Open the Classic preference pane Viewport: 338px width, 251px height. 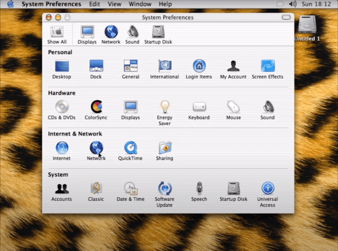(96, 189)
